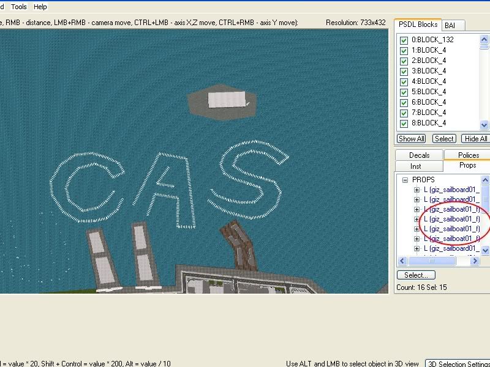Image resolution: width=490 pixels, height=367 pixels.
Task: Open the 3D Selection Settings button
Action: 458,364
